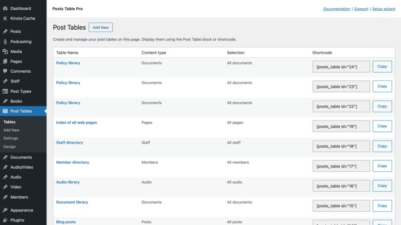Launch the Setup wizard link

point(383,9)
